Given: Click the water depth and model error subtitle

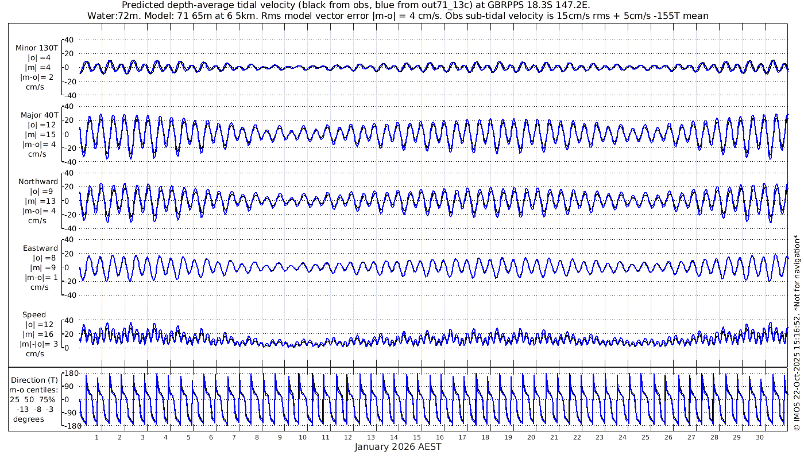Looking at the screenshot, I should [x=397, y=16].
